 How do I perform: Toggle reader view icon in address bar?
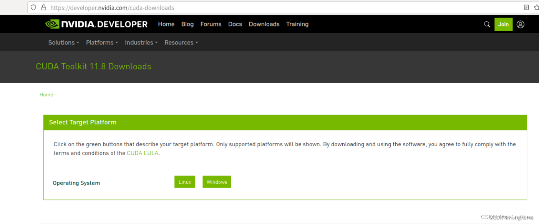click(x=526, y=7)
